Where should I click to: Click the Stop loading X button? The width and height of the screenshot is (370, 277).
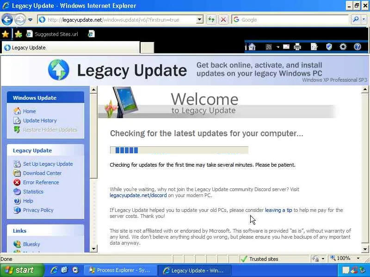point(223,20)
